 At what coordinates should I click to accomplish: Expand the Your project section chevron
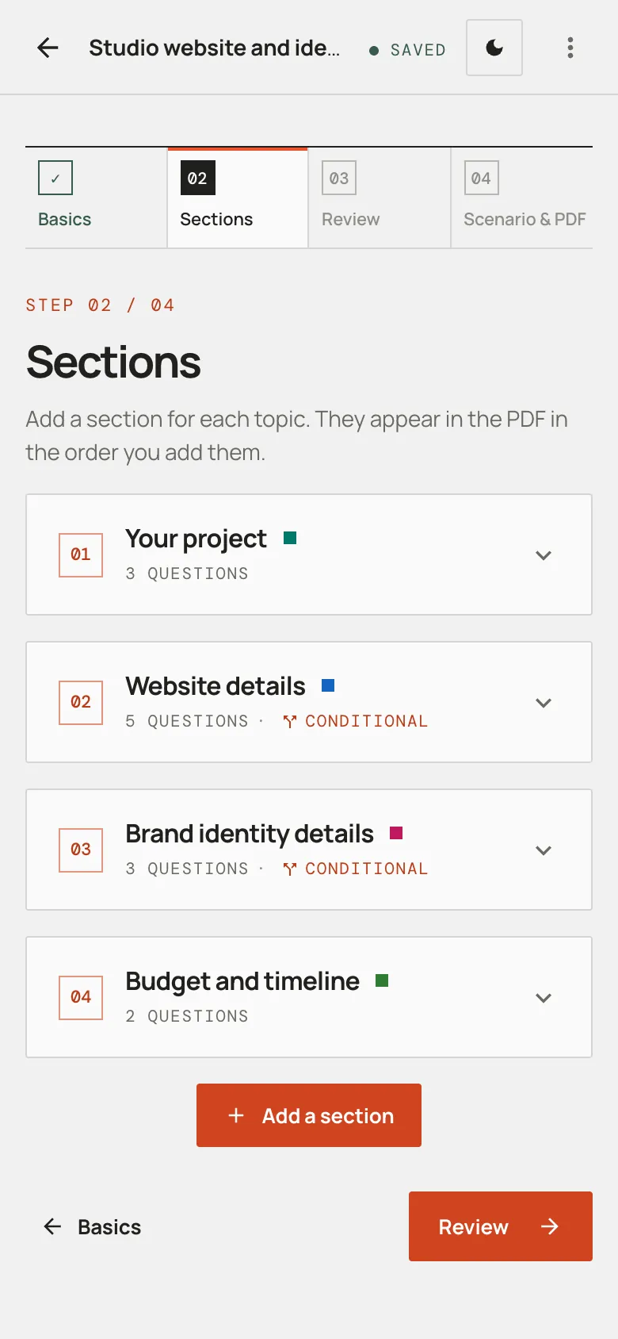coord(544,555)
